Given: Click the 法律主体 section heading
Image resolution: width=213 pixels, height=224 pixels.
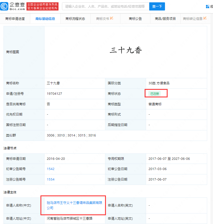Looking at the screenshot, I should coord(10,192).
